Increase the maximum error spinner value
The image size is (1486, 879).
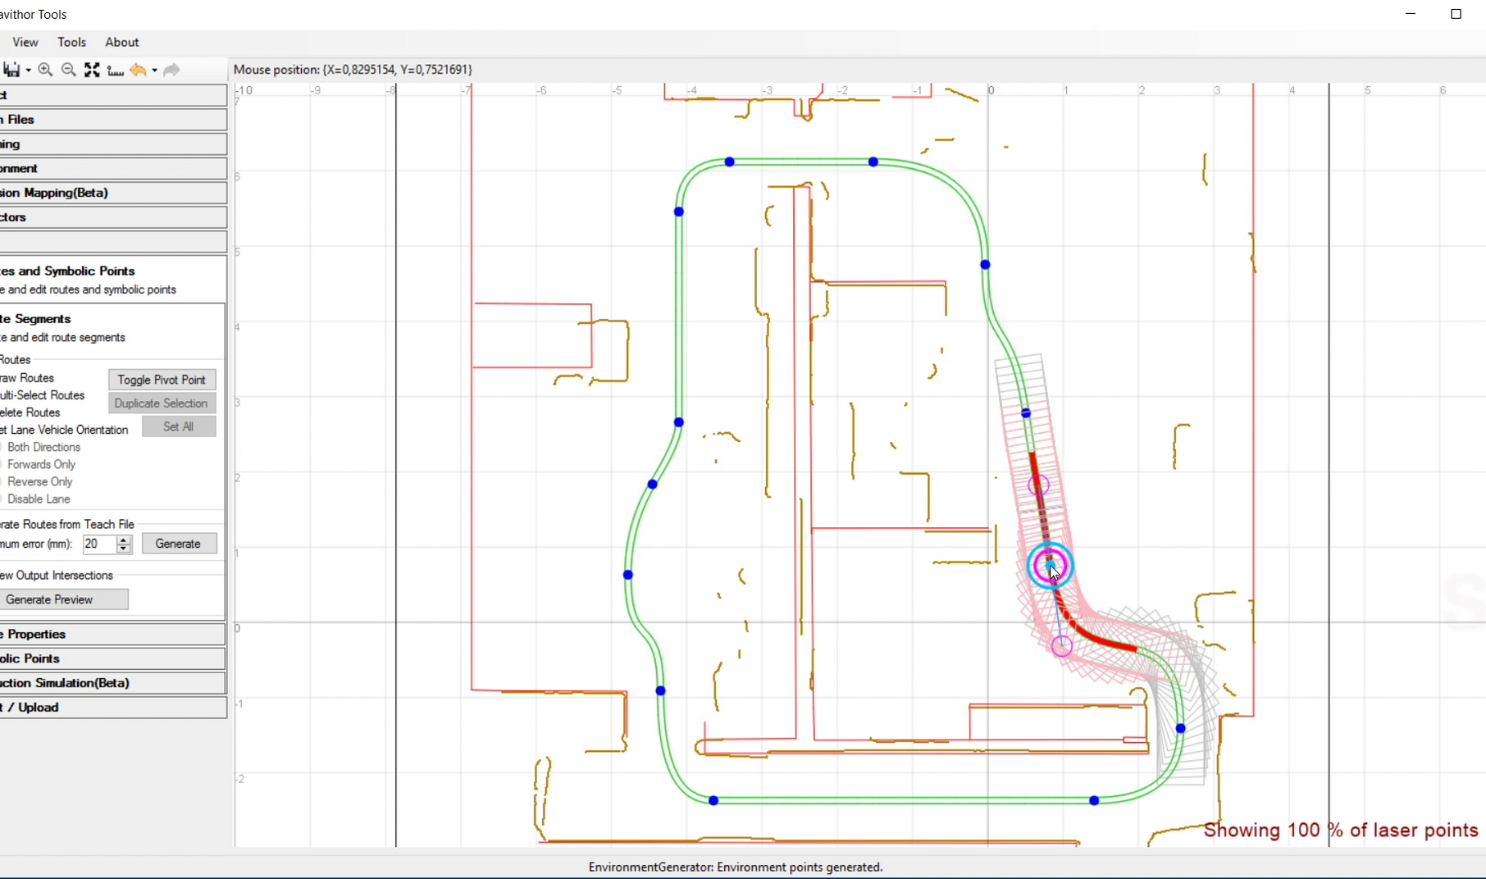[x=124, y=540]
